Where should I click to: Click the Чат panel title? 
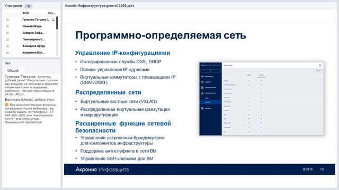click(x=7, y=63)
